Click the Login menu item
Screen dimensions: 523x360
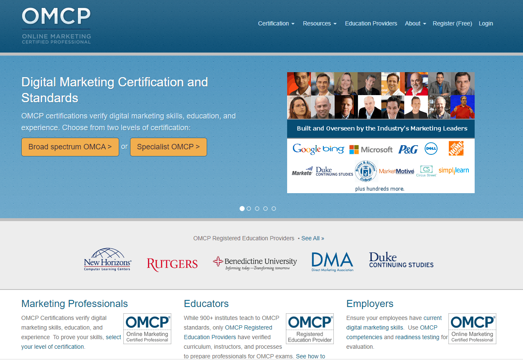[x=485, y=23]
